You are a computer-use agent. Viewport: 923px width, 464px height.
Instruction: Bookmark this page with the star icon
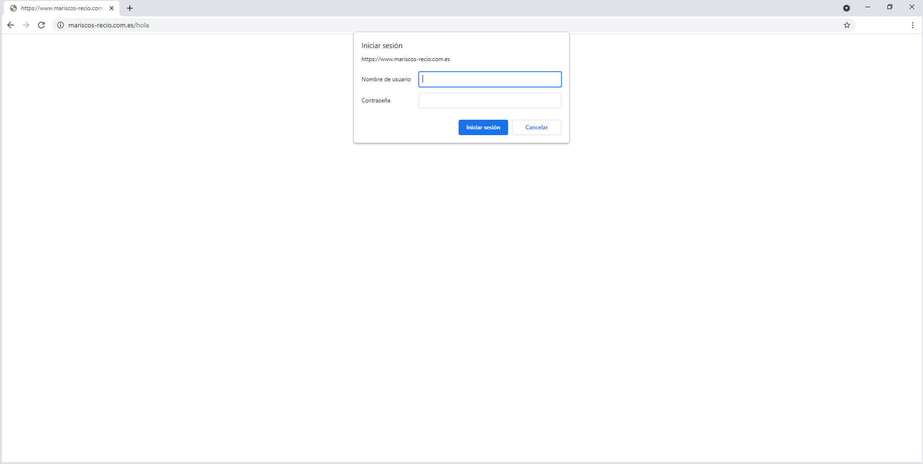(x=847, y=25)
